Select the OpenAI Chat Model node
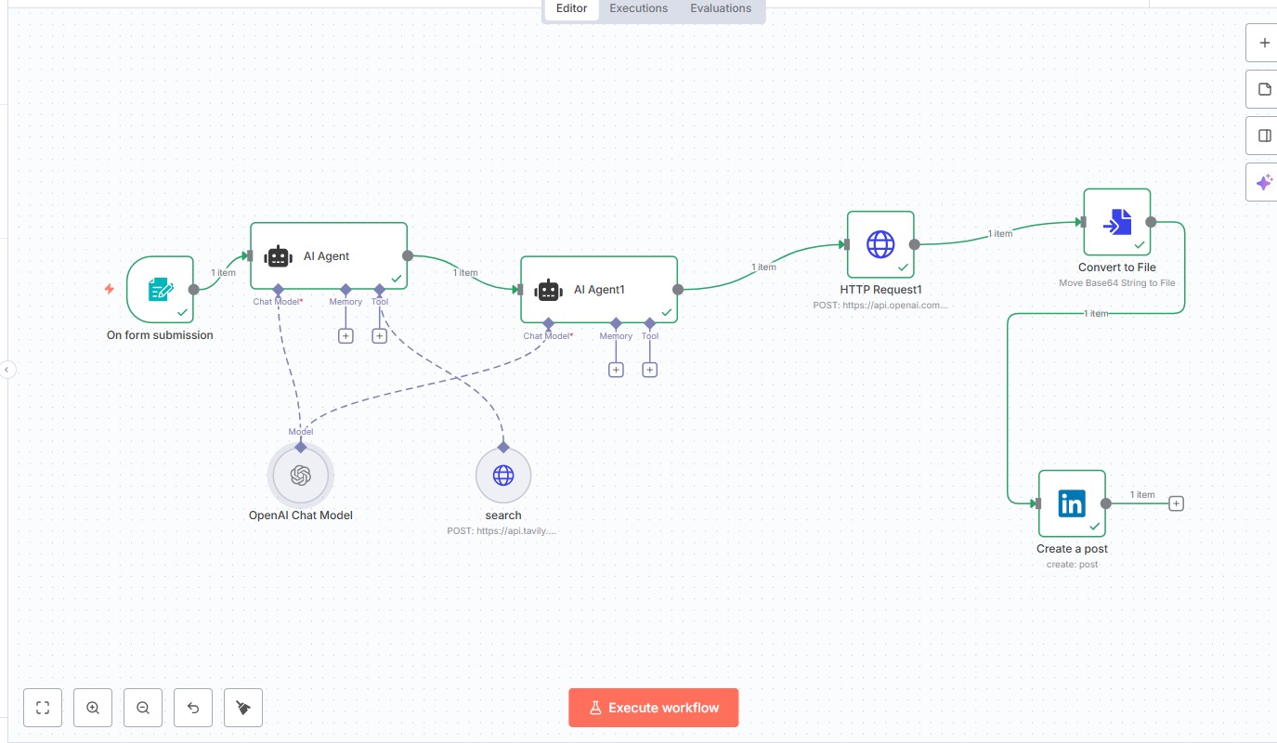The height and width of the screenshot is (743, 1277). click(x=300, y=476)
